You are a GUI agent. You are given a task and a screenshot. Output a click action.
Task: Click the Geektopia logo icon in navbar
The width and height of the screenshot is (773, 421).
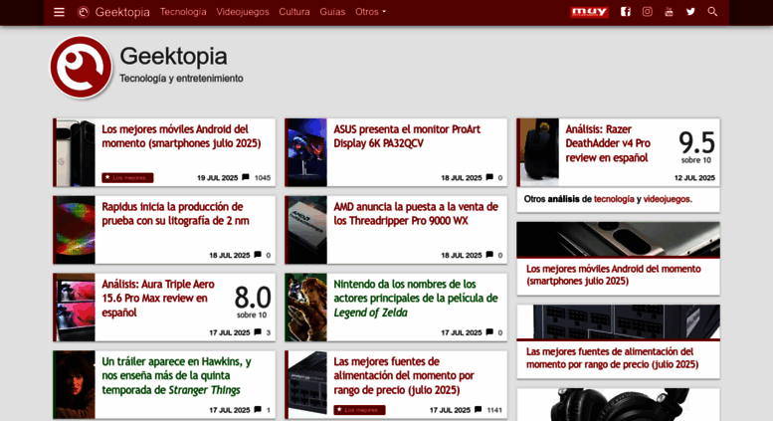84,12
